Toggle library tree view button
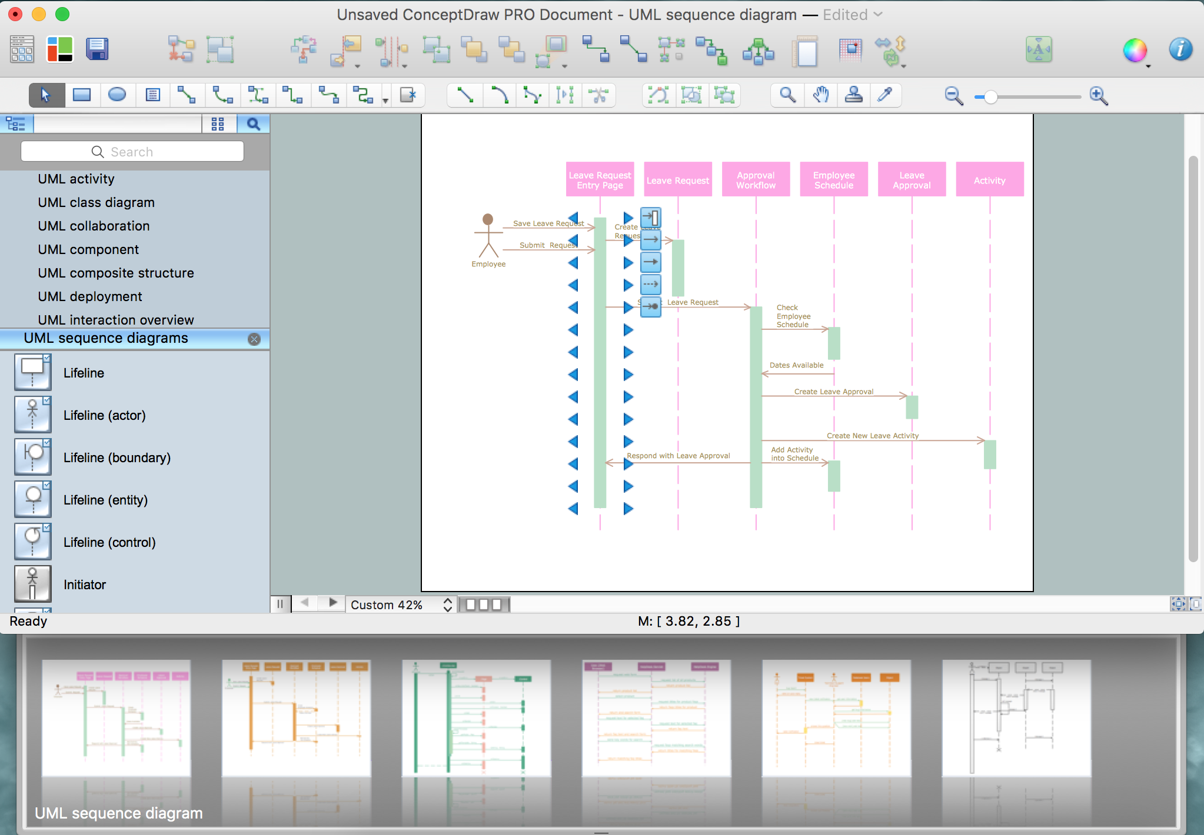The width and height of the screenshot is (1204, 835). click(16, 124)
